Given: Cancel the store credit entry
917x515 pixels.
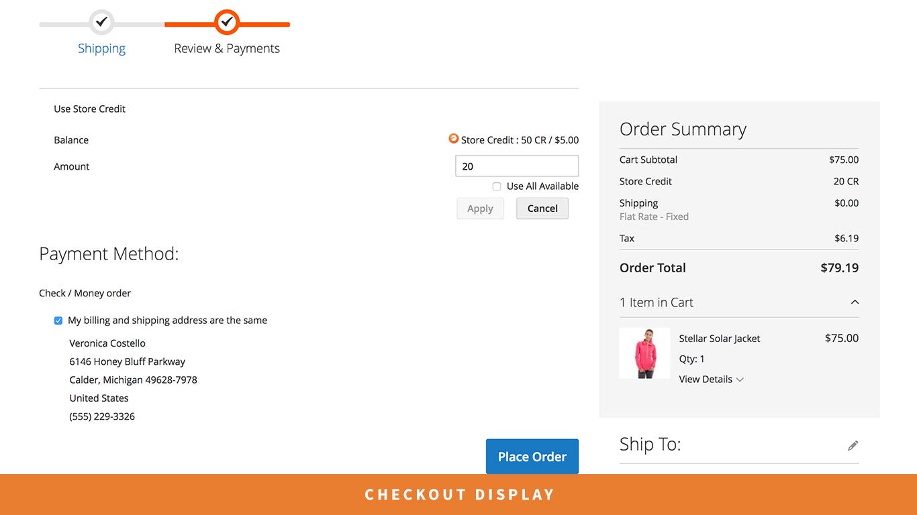Looking at the screenshot, I should [542, 209].
